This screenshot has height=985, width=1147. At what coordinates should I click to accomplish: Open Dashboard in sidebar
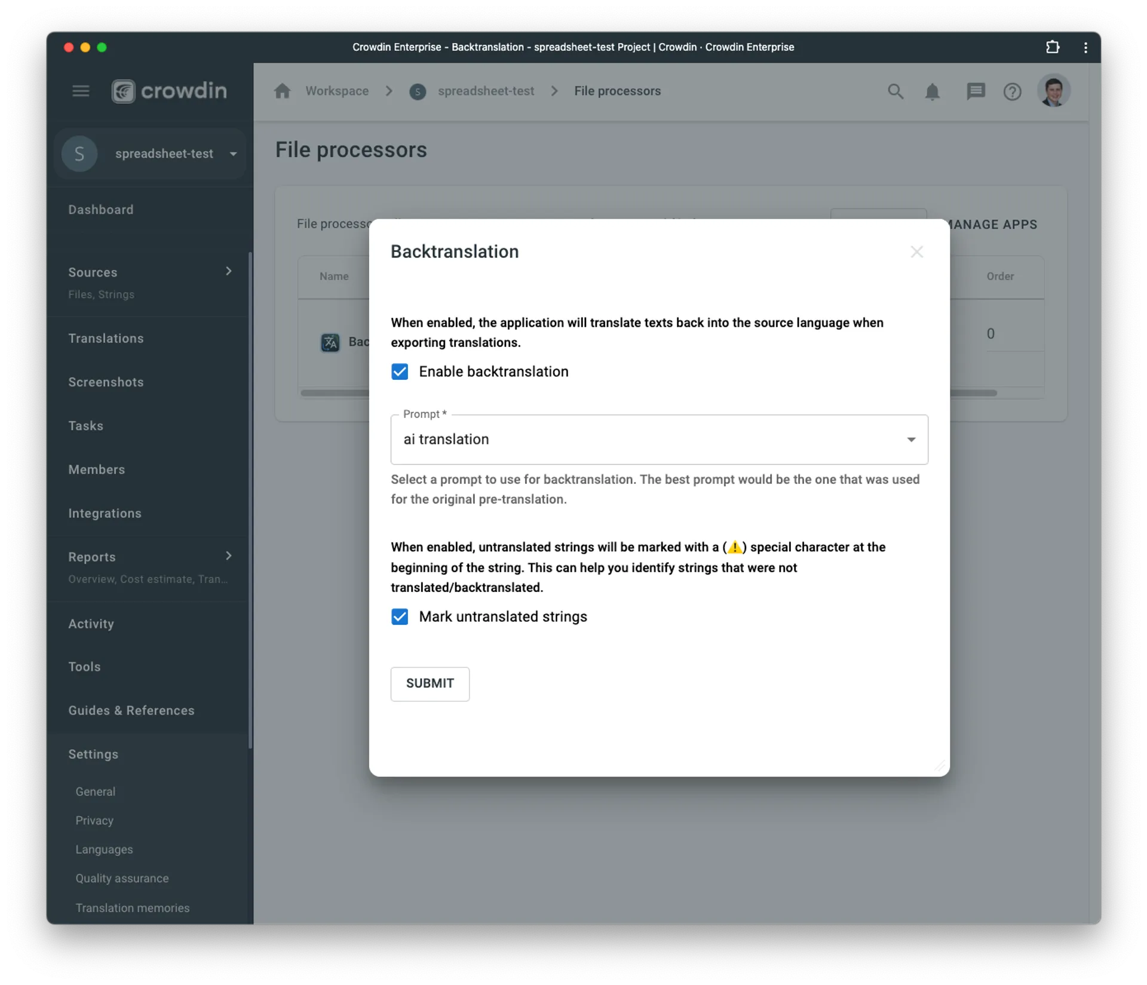pyautogui.click(x=101, y=210)
